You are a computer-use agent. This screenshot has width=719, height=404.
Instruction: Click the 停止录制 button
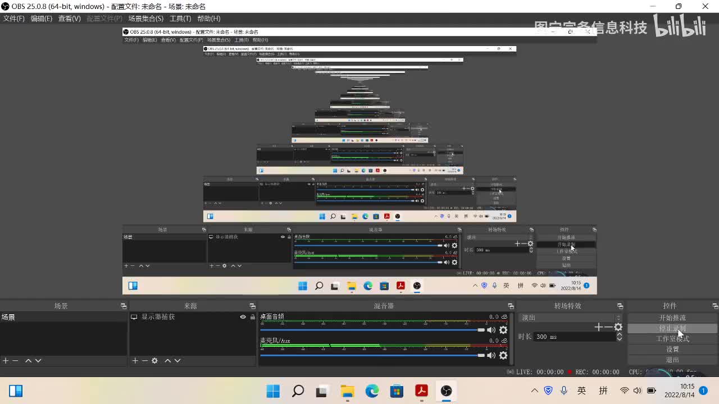tap(672, 328)
